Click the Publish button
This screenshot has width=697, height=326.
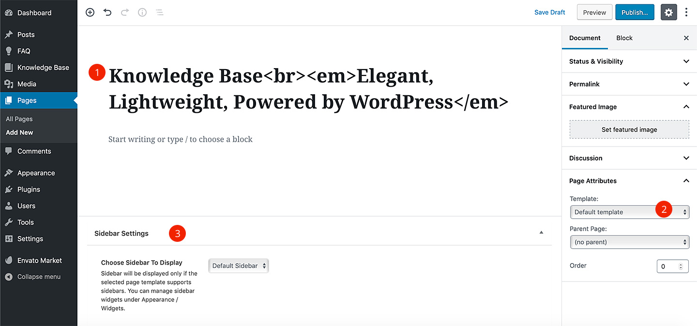(x=635, y=13)
